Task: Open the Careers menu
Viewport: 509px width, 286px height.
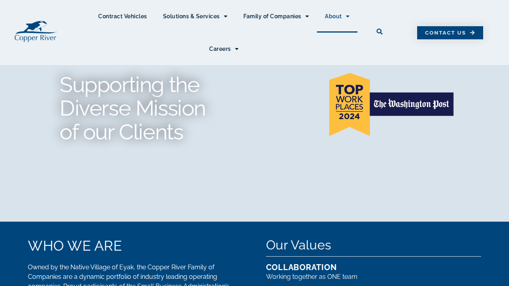Action: click(x=224, y=49)
